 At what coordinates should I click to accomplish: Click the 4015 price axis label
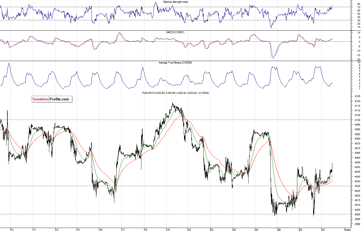(357, 200)
